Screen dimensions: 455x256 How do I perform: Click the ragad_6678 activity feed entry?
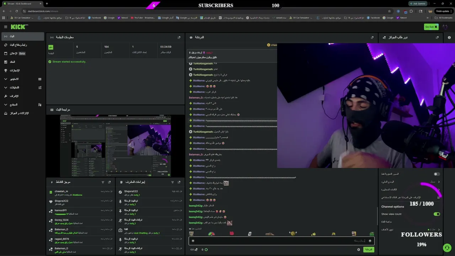[81, 240]
